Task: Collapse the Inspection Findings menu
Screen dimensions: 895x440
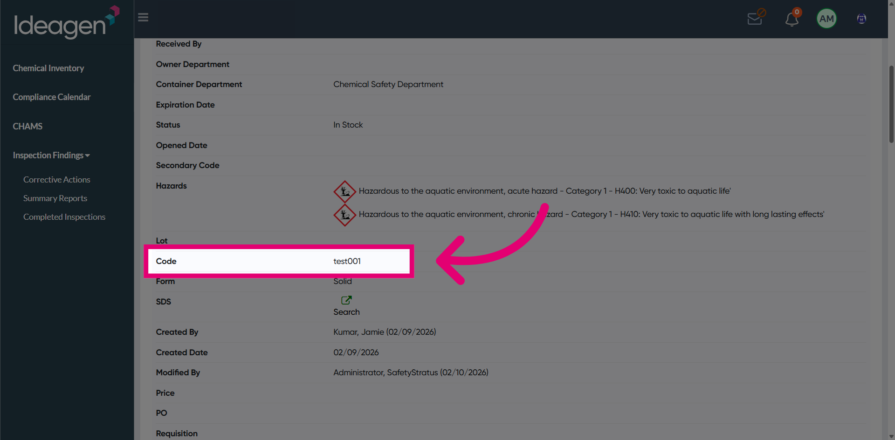Action: tap(51, 155)
